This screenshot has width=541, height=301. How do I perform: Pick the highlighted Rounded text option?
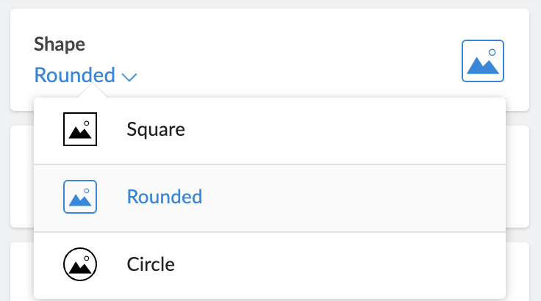[x=165, y=197]
